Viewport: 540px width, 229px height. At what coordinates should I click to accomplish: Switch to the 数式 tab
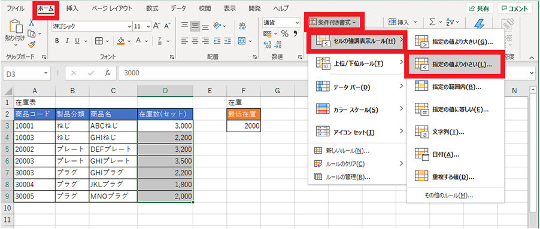152,8
